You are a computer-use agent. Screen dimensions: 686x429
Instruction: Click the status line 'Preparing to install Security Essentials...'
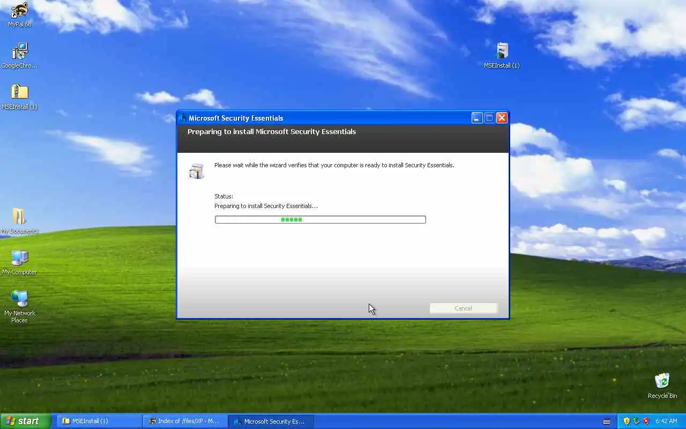266,206
